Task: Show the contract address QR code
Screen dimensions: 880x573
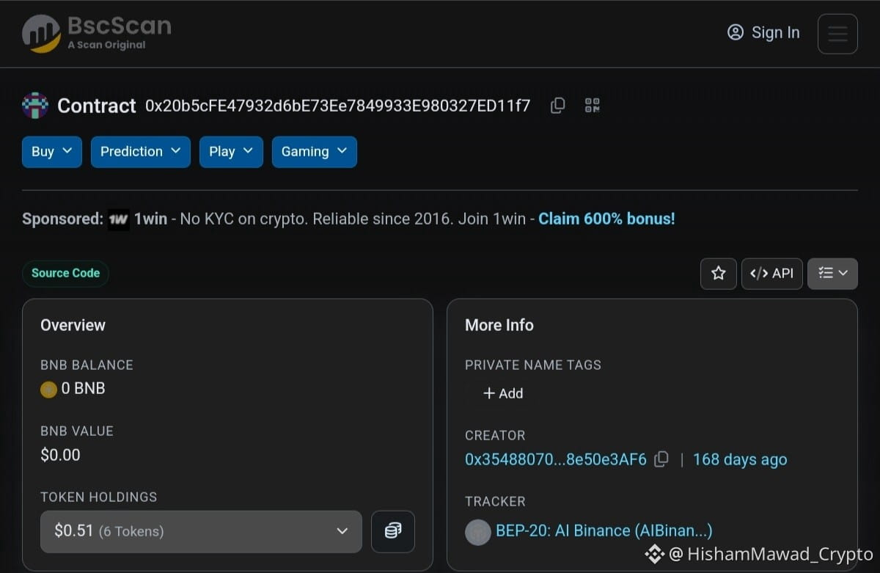Action: click(593, 106)
